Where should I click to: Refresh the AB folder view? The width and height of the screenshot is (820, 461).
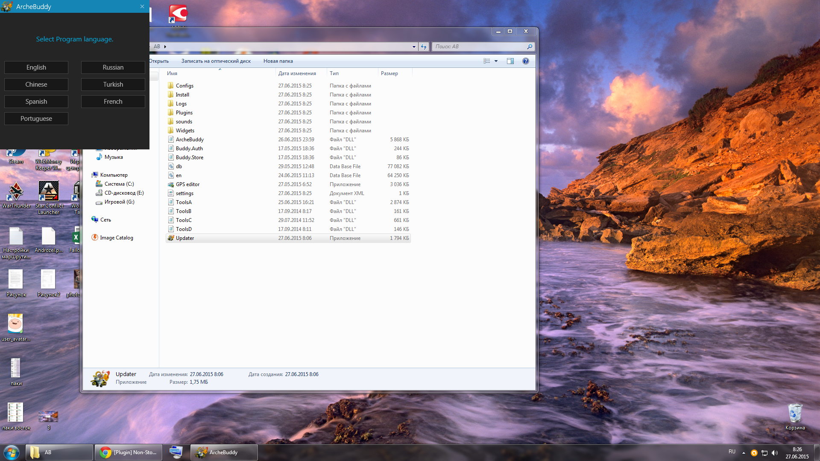tap(423, 47)
